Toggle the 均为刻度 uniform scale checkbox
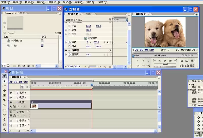Screen dimensions: 203x138 pos(86,38)
